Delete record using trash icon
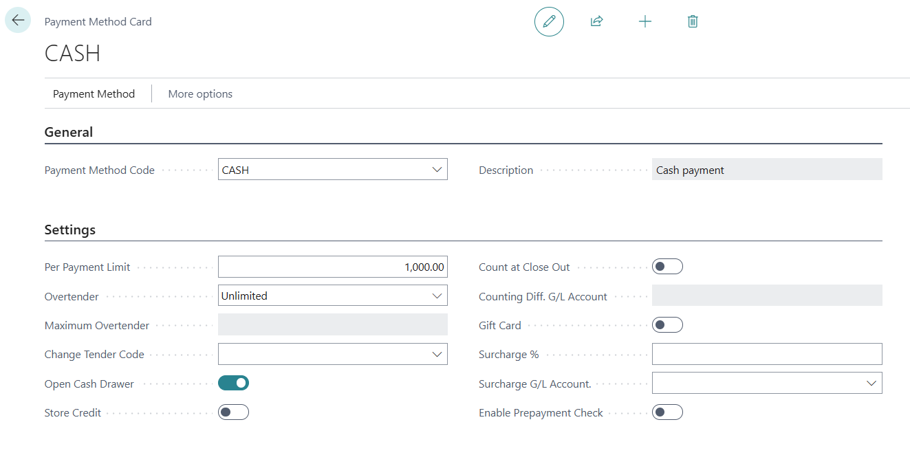910x455 pixels. [x=693, y=21]
